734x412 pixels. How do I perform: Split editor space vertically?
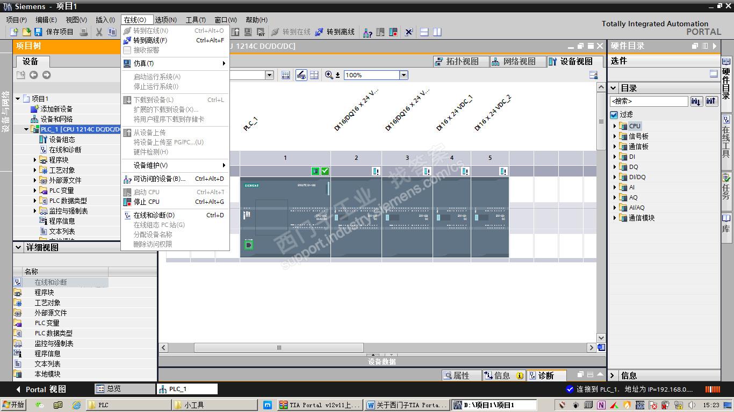point(437,32)
